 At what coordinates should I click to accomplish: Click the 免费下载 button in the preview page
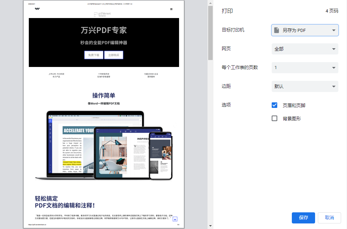point(94,55)
